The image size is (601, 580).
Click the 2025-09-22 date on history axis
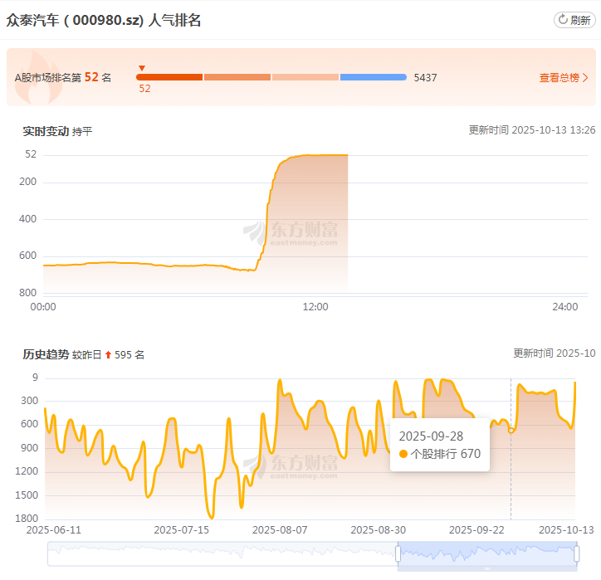(476, 530)
